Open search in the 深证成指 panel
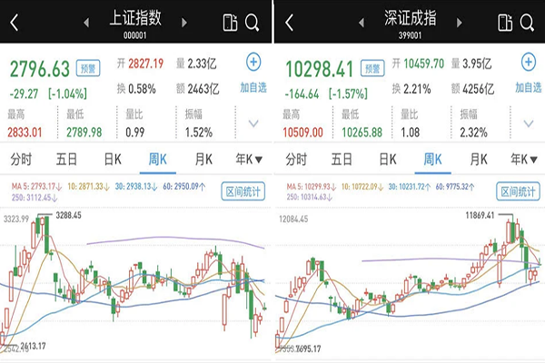 coord(526,22)
